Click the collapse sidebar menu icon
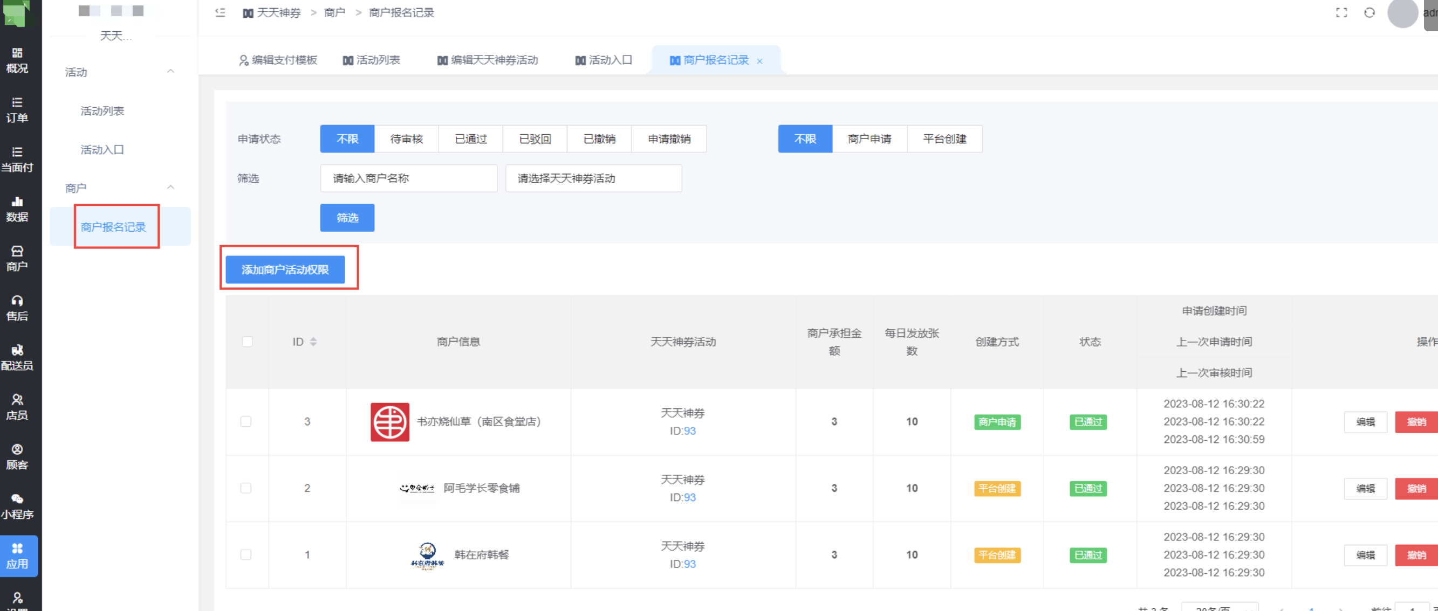Viewport: 1438px width, 611px height. (x=220, y=12)
